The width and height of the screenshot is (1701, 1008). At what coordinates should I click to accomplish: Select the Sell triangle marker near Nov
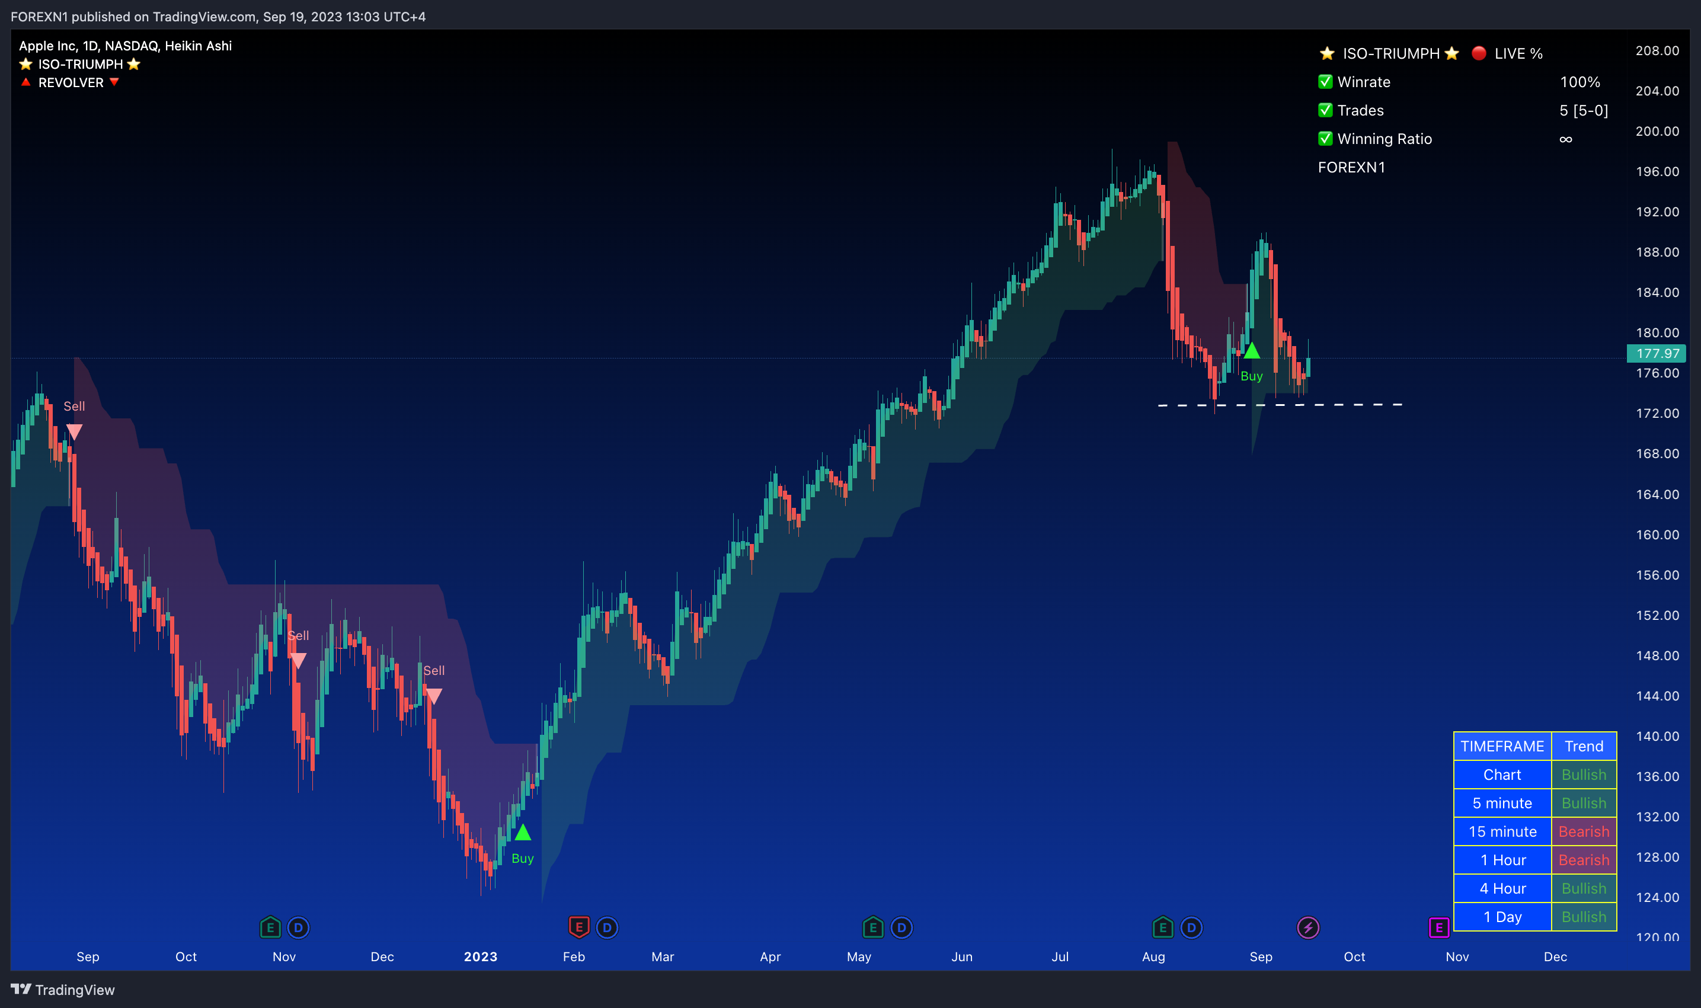click(298, 660)
